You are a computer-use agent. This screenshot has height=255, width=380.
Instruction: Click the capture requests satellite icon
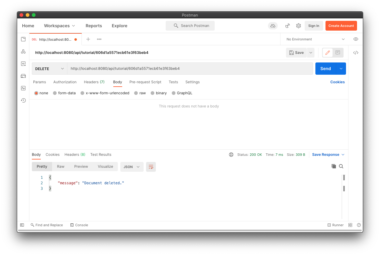288,26
